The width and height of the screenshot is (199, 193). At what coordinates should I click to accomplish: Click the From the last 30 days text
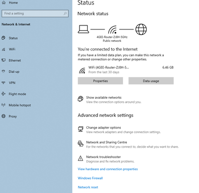point(104,72)
